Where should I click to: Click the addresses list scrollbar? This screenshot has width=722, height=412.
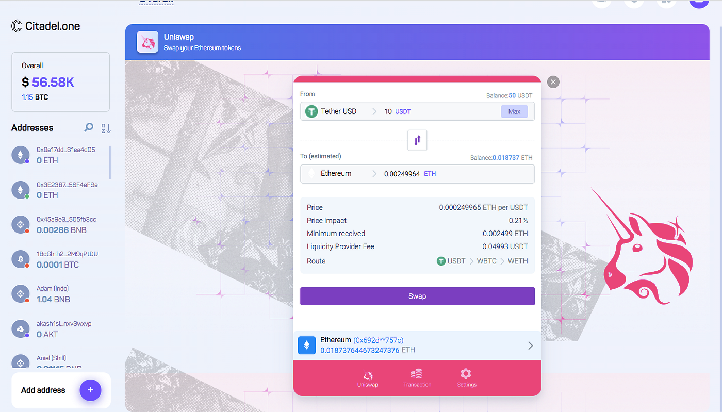[110, 162]
